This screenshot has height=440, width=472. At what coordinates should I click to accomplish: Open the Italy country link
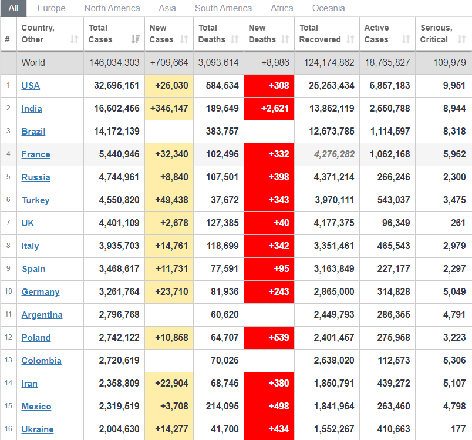point(30,246)
